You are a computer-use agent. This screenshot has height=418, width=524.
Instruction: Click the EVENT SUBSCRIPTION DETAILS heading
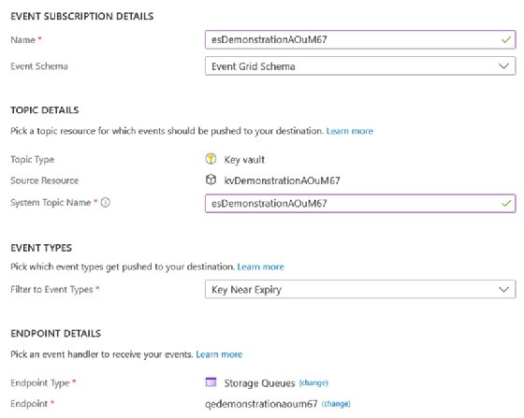click(82, 16)
